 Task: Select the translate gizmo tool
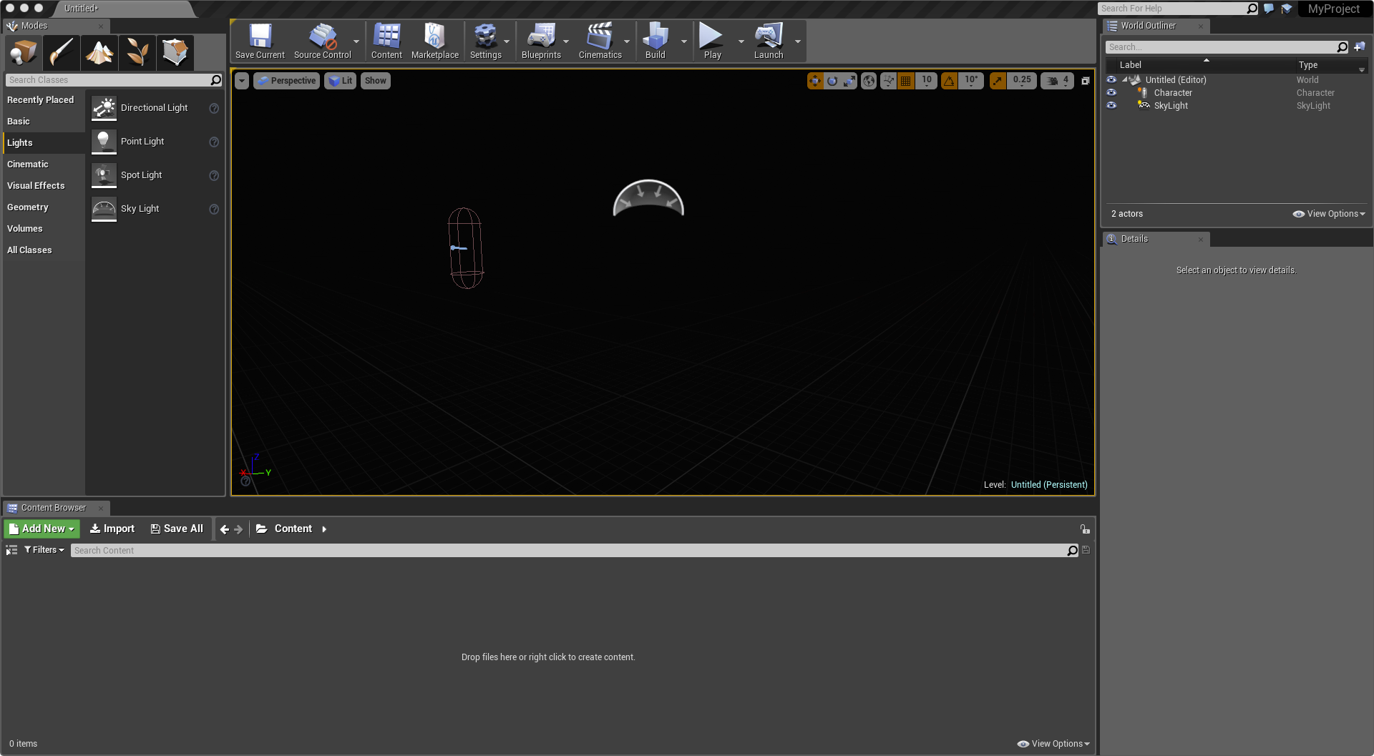(815, 81)
